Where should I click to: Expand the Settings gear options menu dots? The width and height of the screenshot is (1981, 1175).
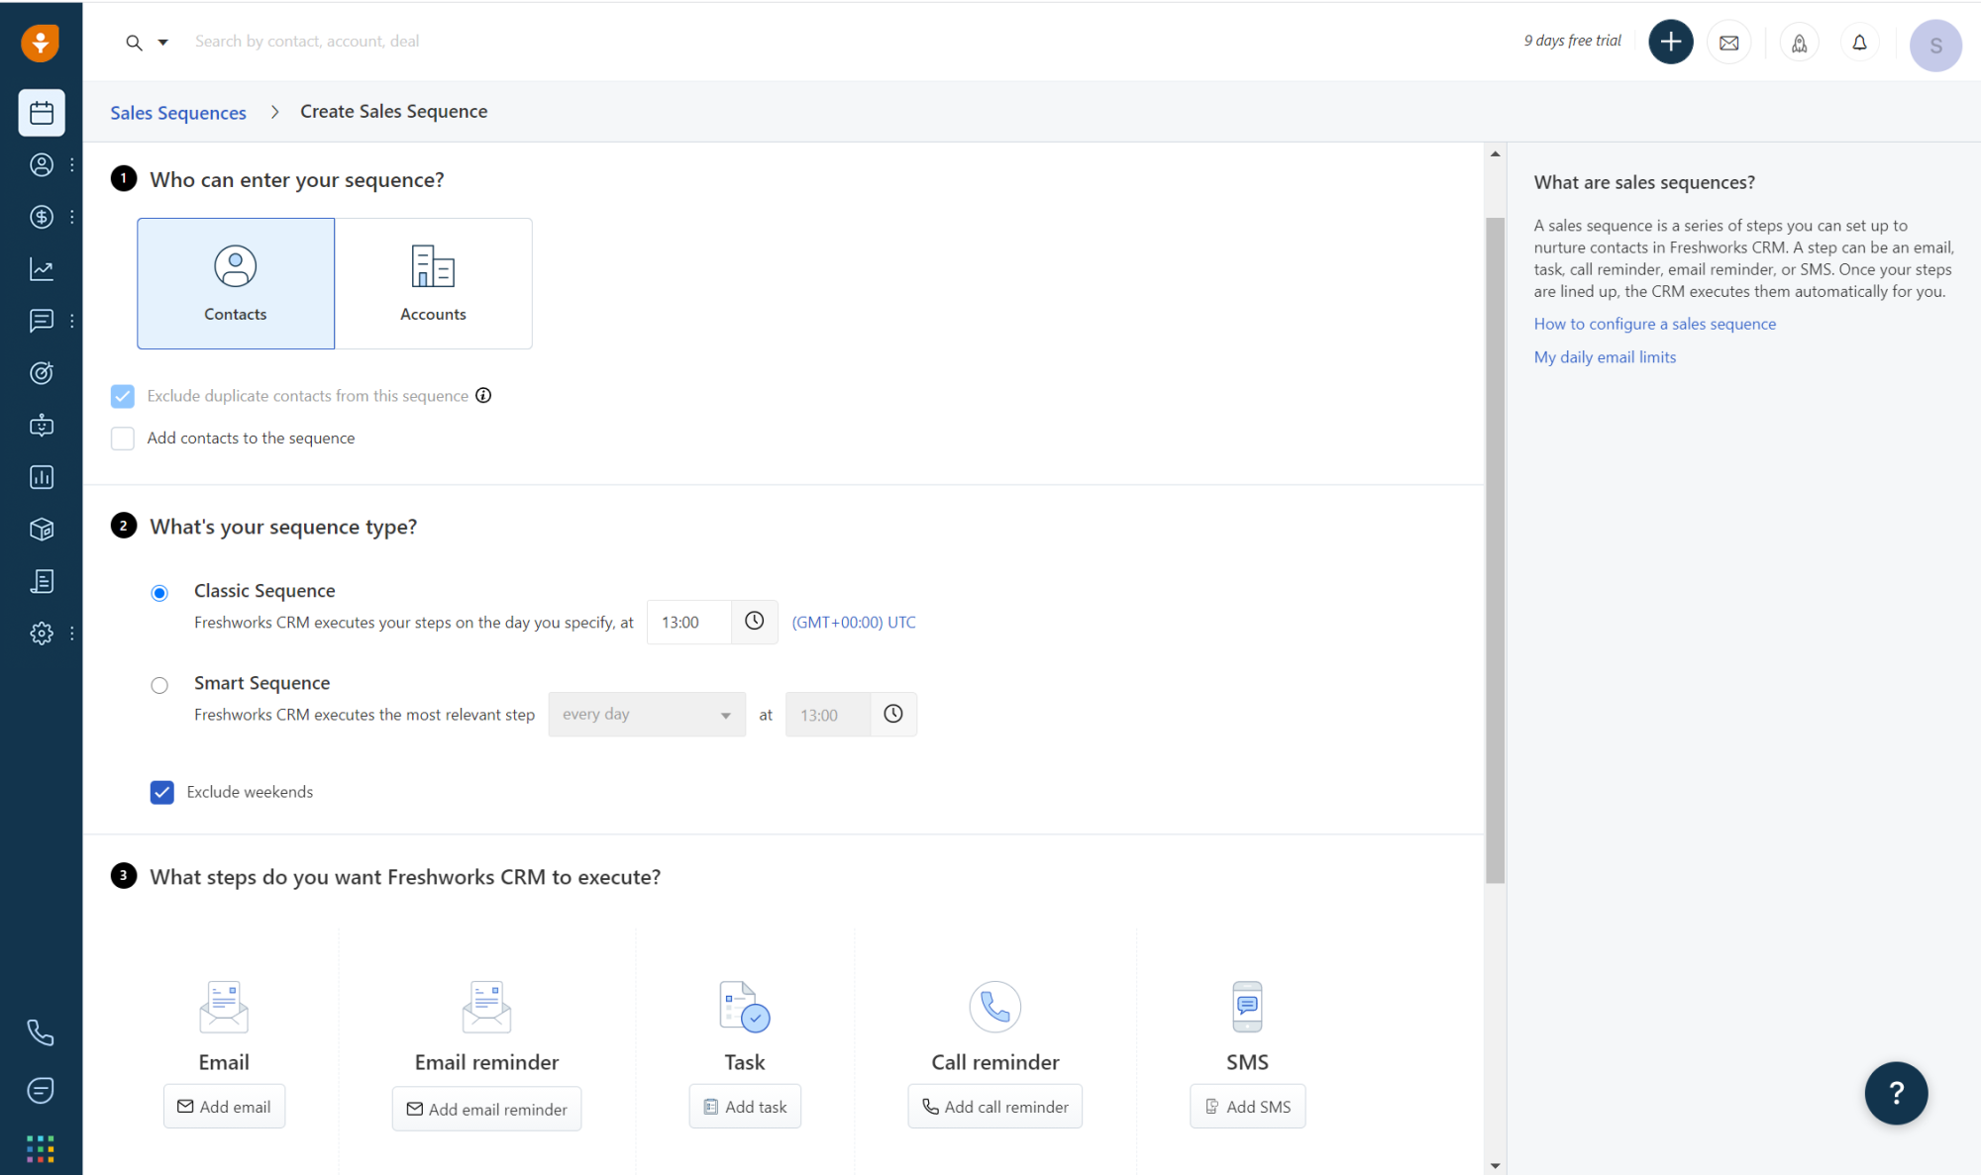(x=70, y=634)
